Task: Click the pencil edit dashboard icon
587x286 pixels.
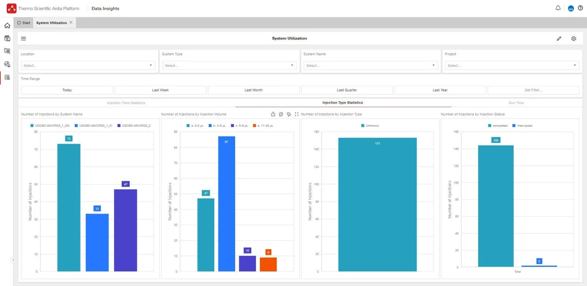Action: (x=559, y=39)
